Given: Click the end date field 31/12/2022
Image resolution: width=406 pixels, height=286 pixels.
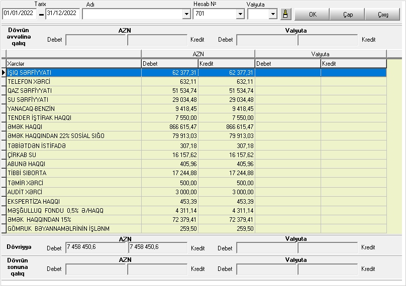Looking at the screenshot, I should pyautogui.click(x=62, y=14).
